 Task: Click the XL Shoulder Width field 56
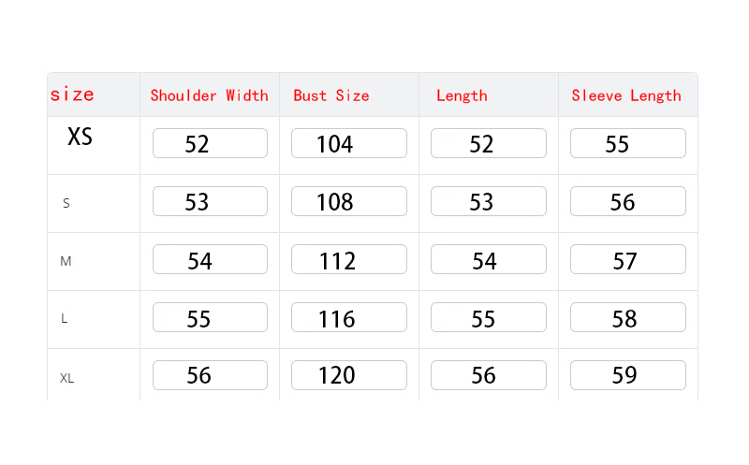click(210, 375)
